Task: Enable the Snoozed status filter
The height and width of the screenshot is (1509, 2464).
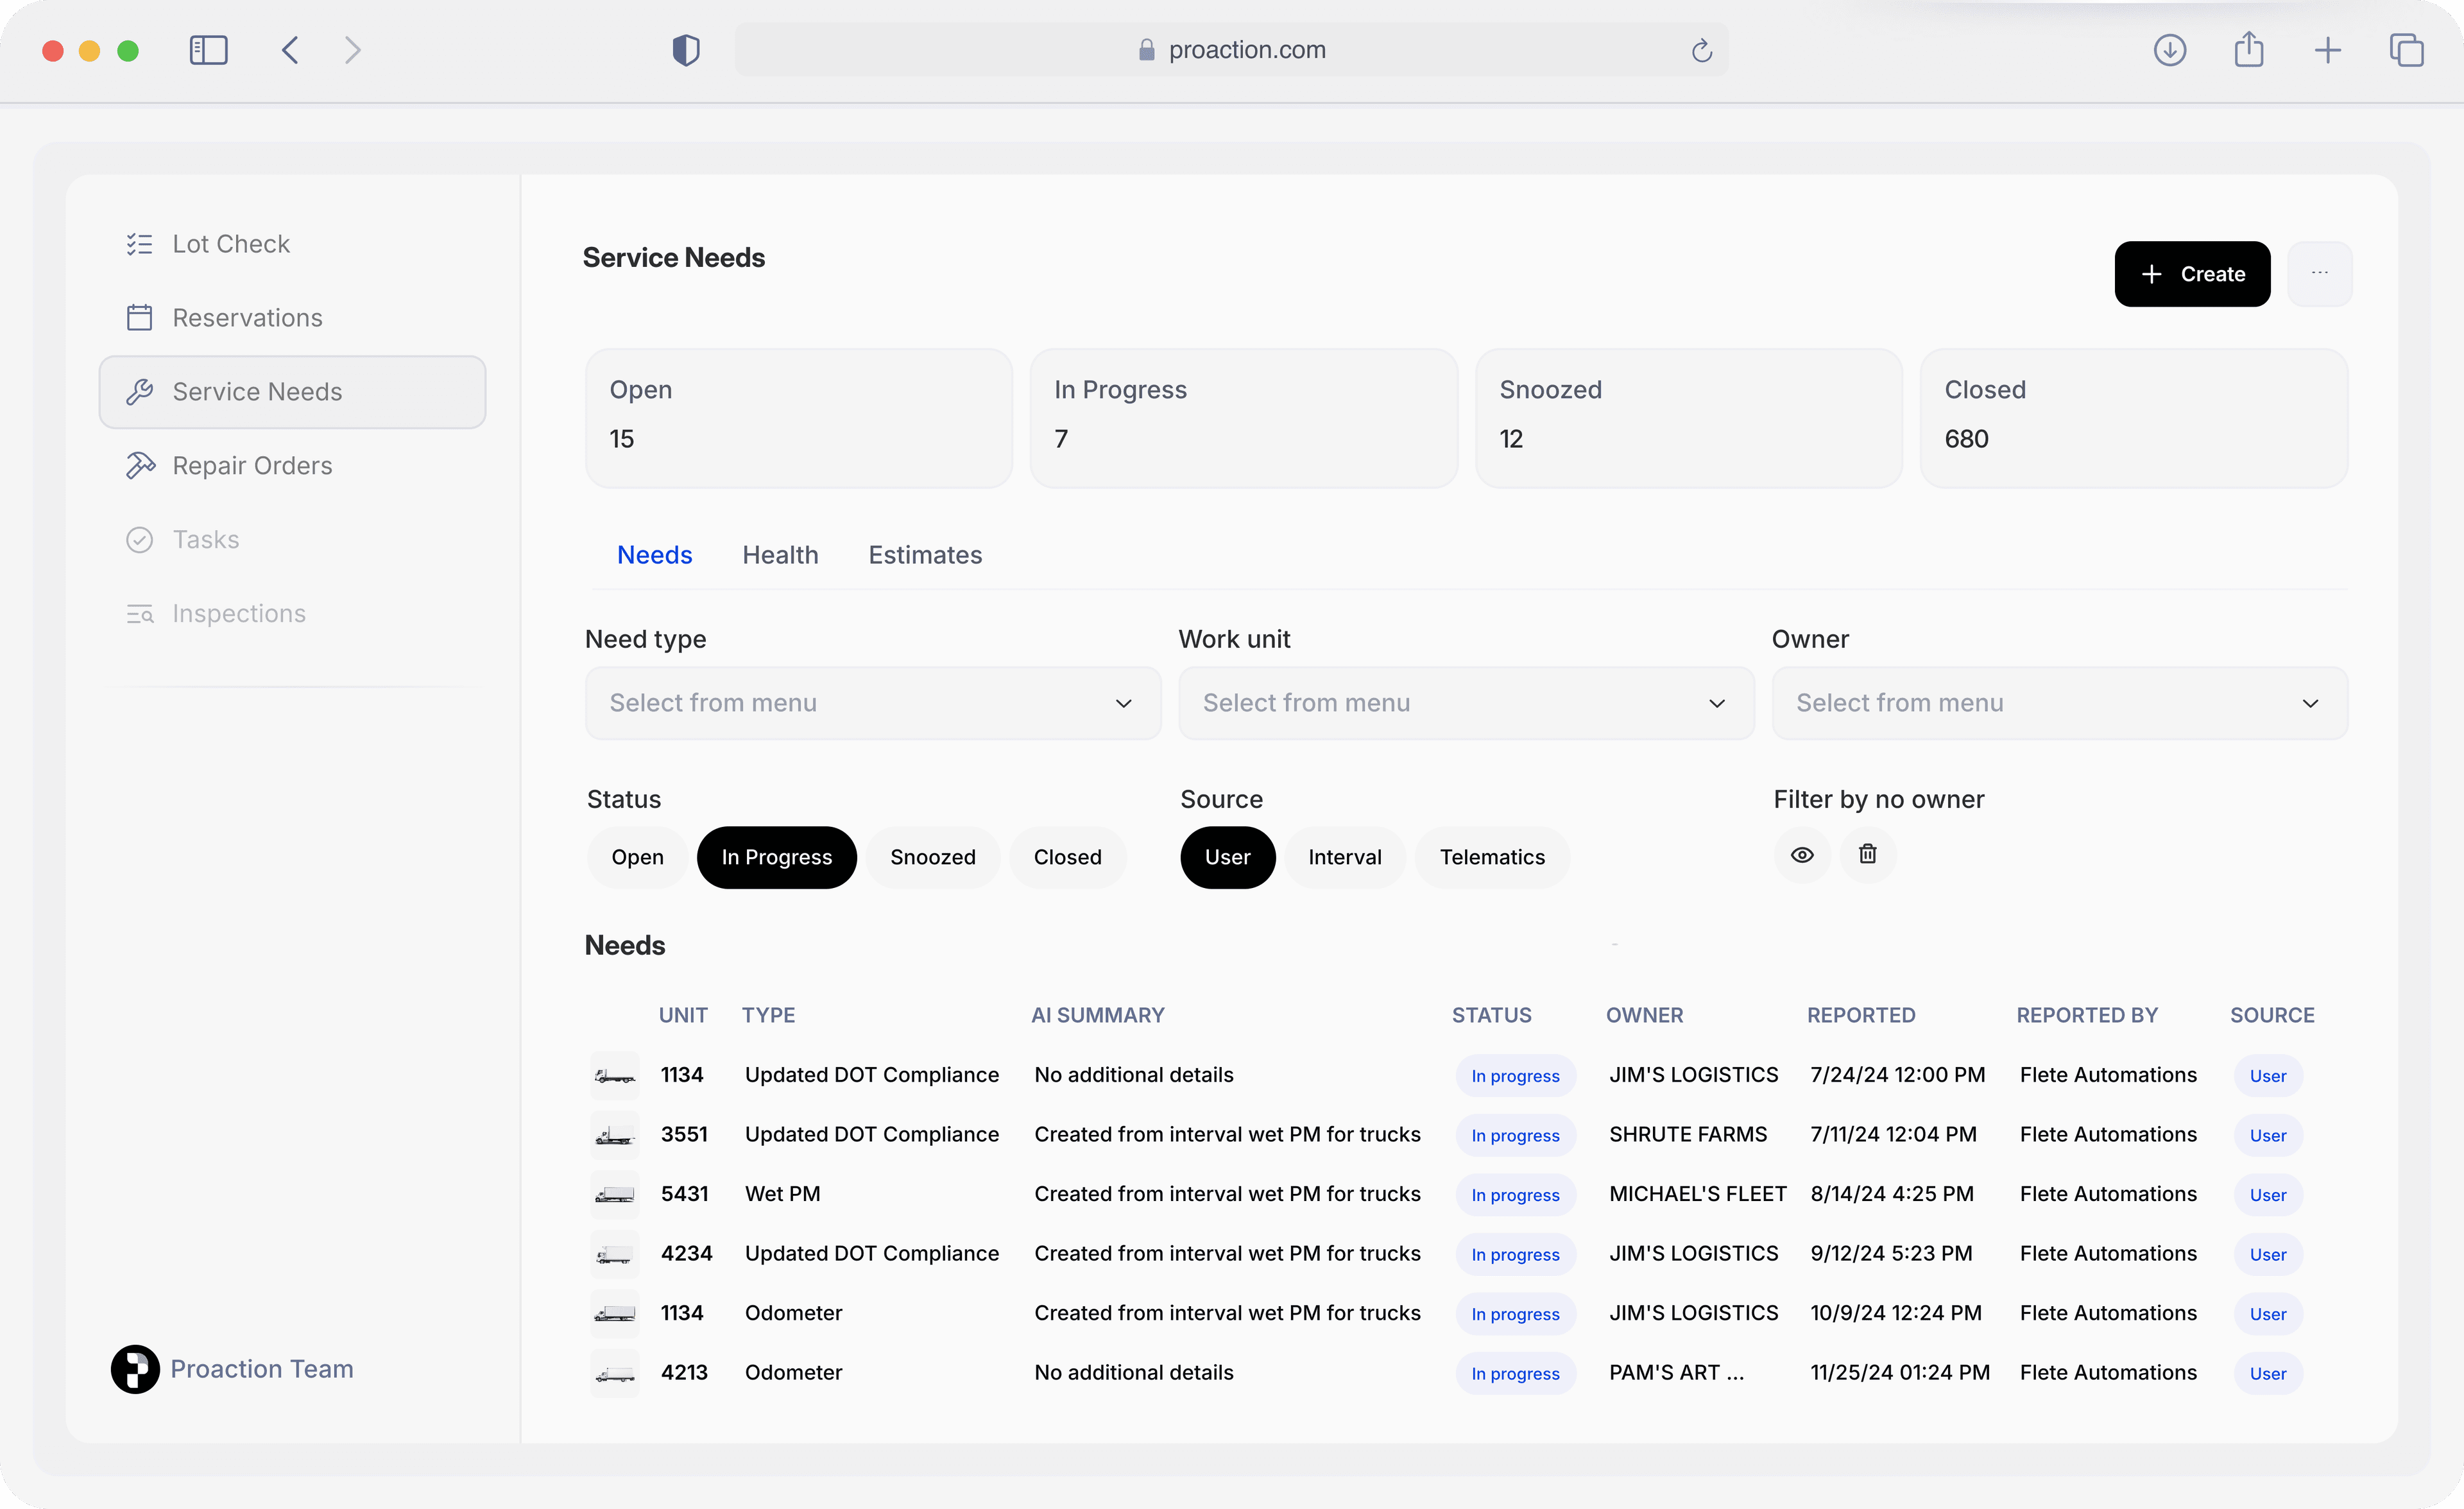Action: [x=932, y=857]
